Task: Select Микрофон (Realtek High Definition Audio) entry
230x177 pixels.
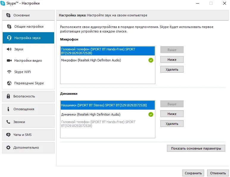Action: coord(108,60)
